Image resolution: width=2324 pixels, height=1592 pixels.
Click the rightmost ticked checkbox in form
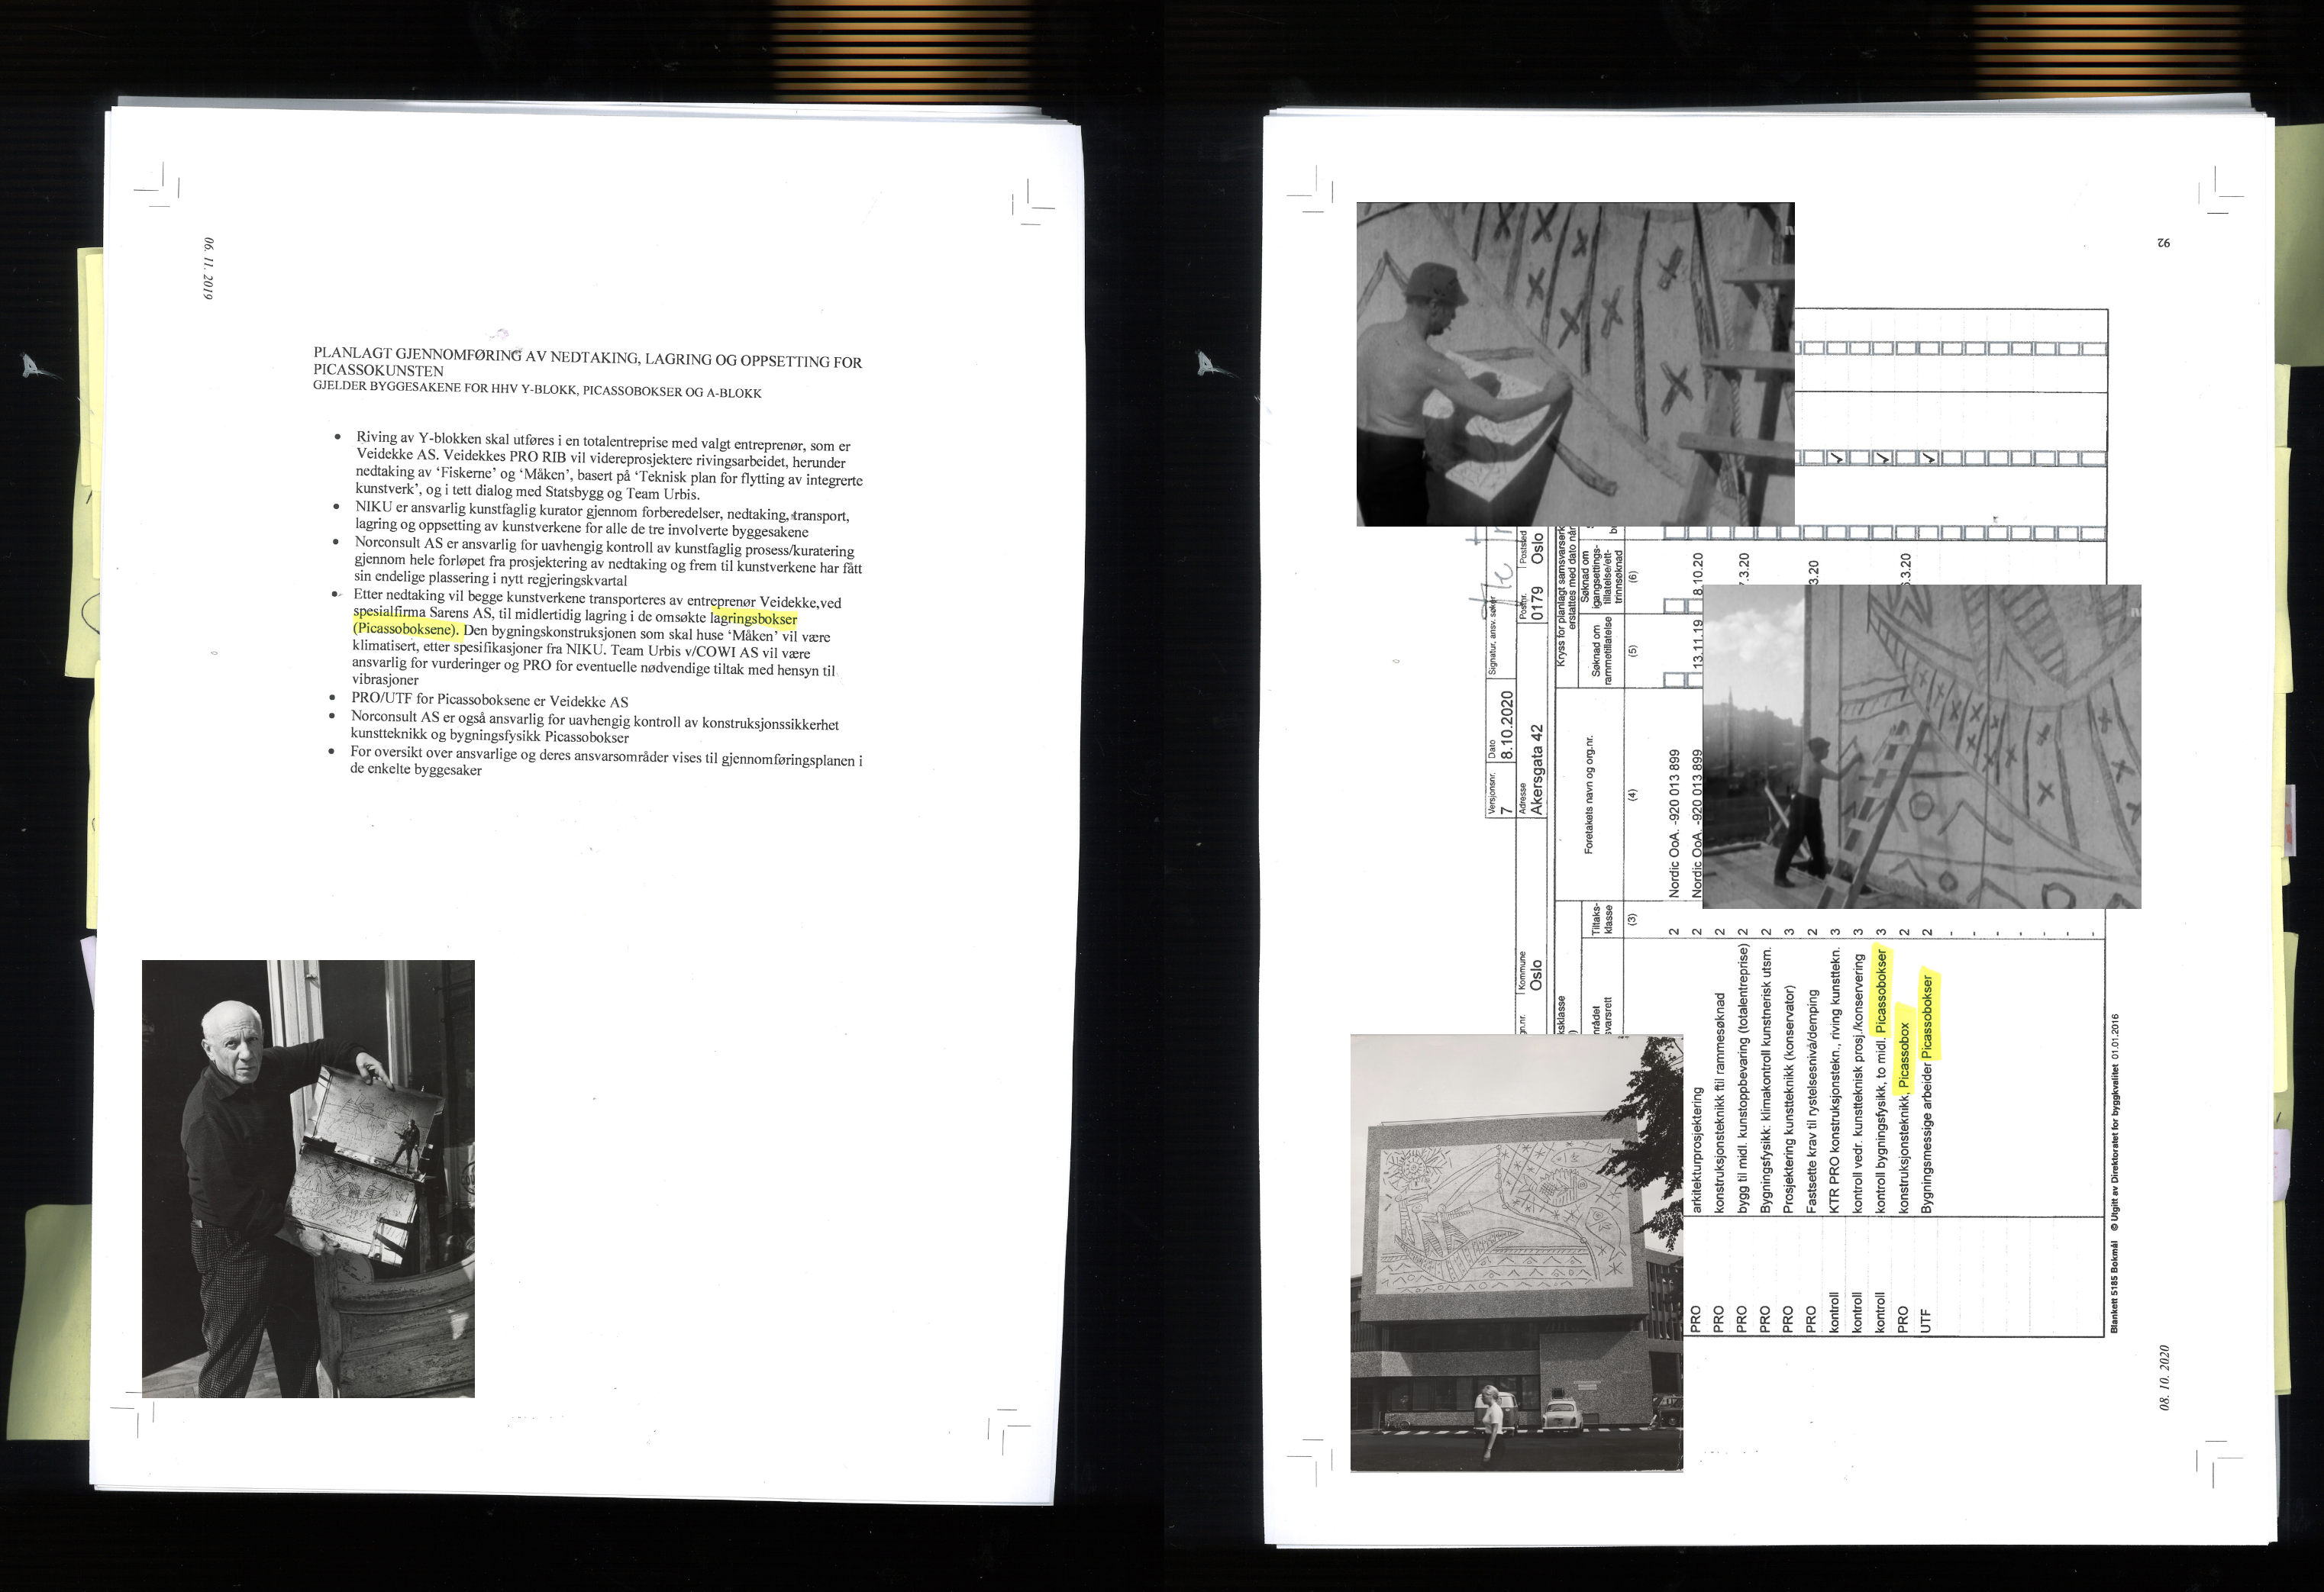[1928, 459]
